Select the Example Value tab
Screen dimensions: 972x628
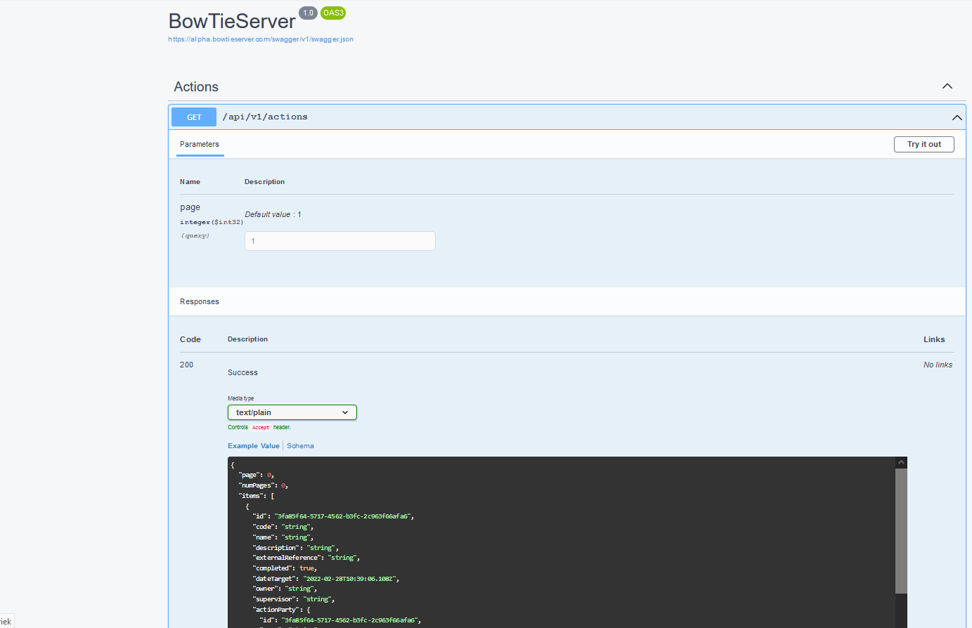coord(253,446)
